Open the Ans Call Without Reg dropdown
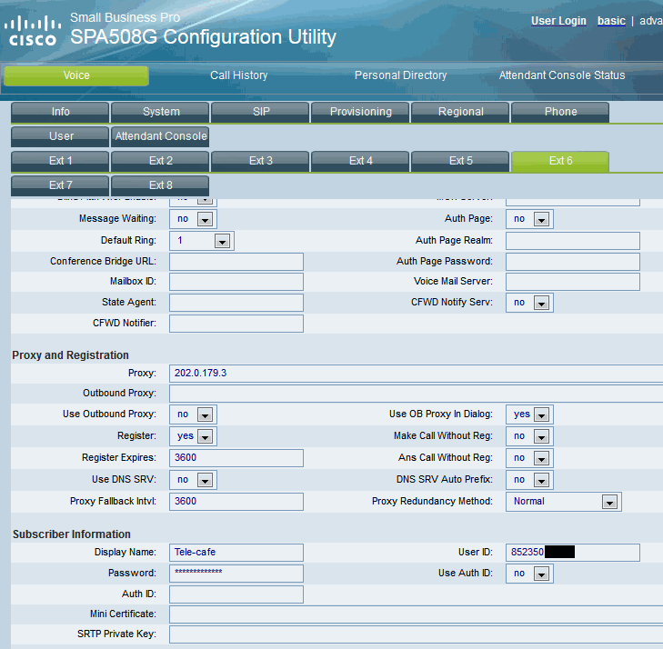663x649 pixels. [x=529, y=458]
